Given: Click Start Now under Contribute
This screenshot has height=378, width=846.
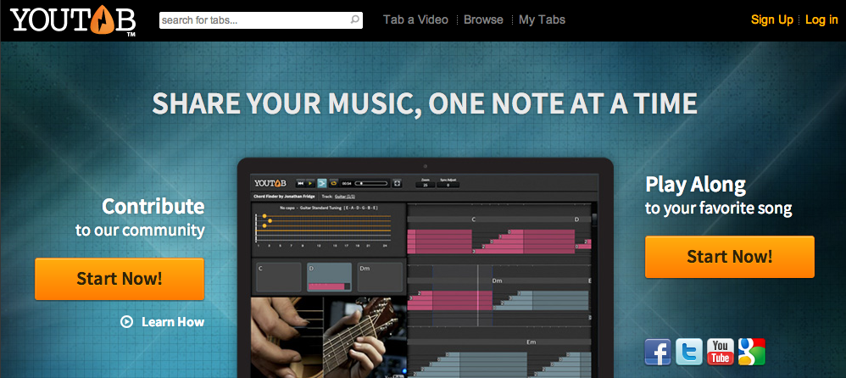Looking at the screenshot, I should pos(120,279).
